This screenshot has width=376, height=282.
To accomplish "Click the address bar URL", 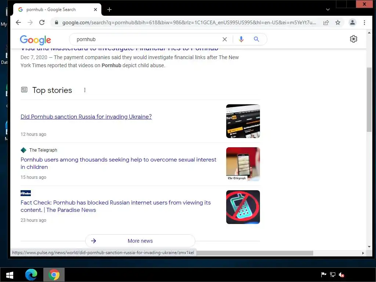I will [x=189, y=22].
